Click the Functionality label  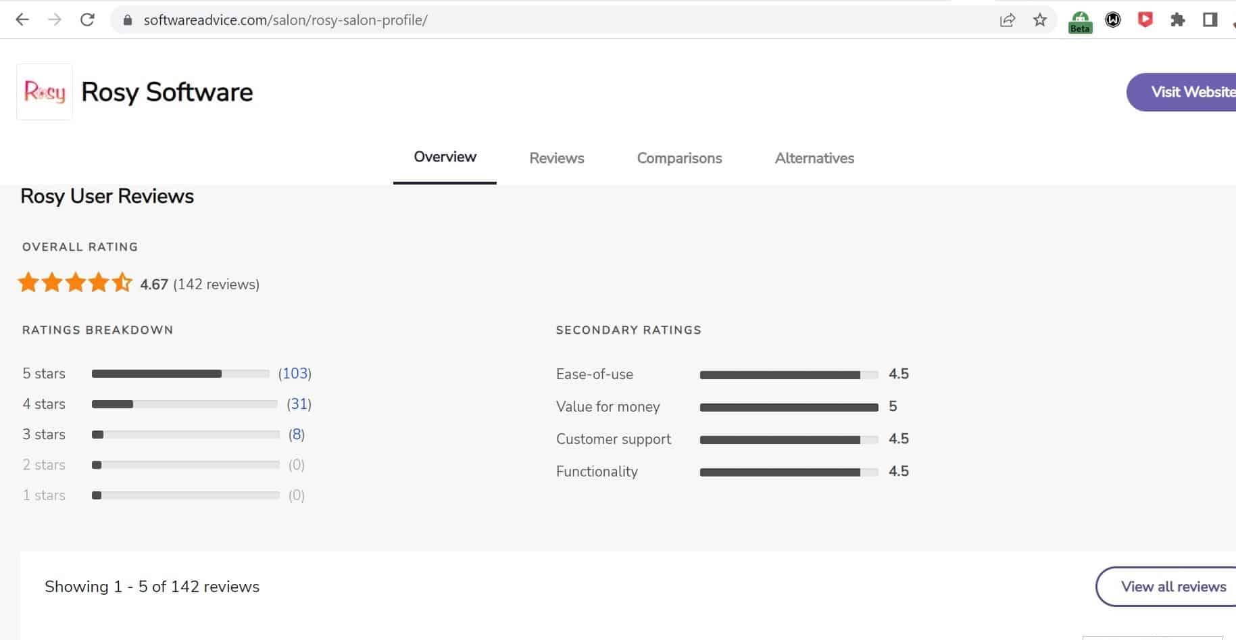pos(597,472)
